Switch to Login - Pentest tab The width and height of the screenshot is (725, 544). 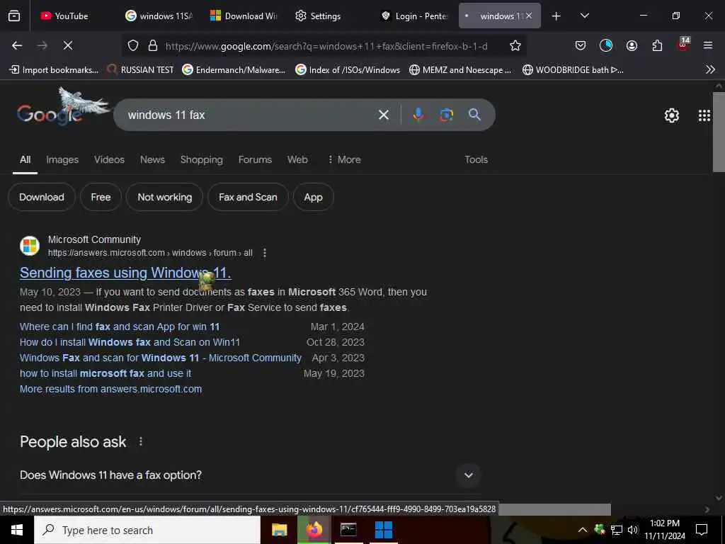click(x=414, y=16)
